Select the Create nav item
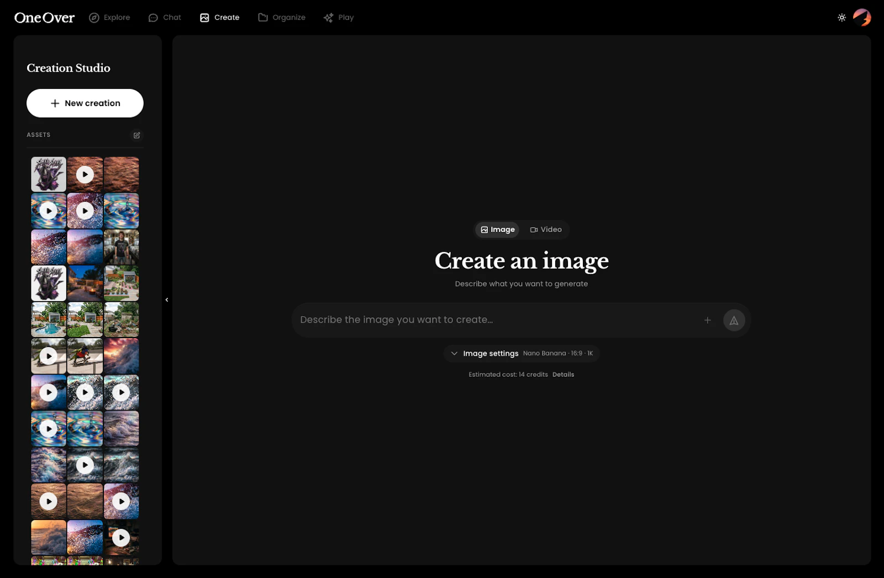The image size is (884, 578). [219, 18]
